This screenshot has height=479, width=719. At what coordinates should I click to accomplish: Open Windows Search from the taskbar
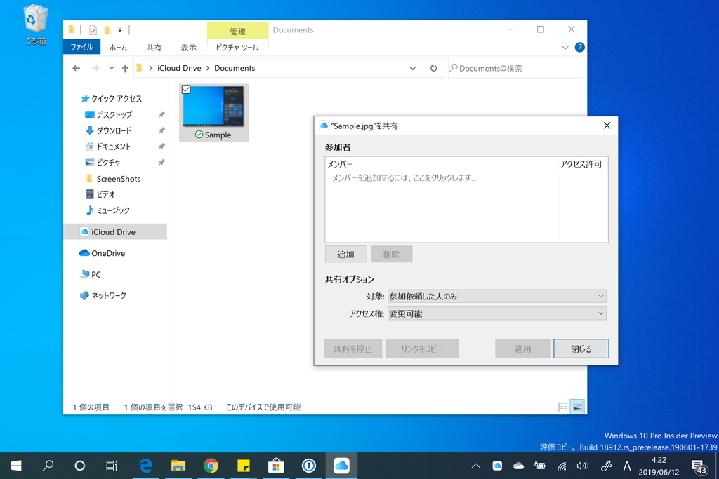[x=48, y=465]
